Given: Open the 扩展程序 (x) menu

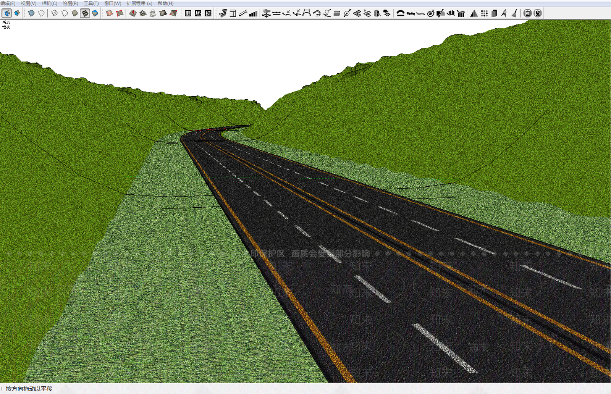Looking at the screenshot, I should tap(139, 3).
